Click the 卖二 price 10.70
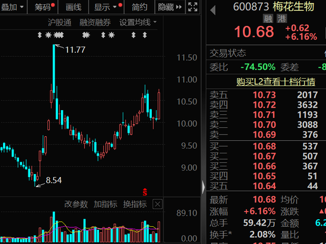 (264, 125)
